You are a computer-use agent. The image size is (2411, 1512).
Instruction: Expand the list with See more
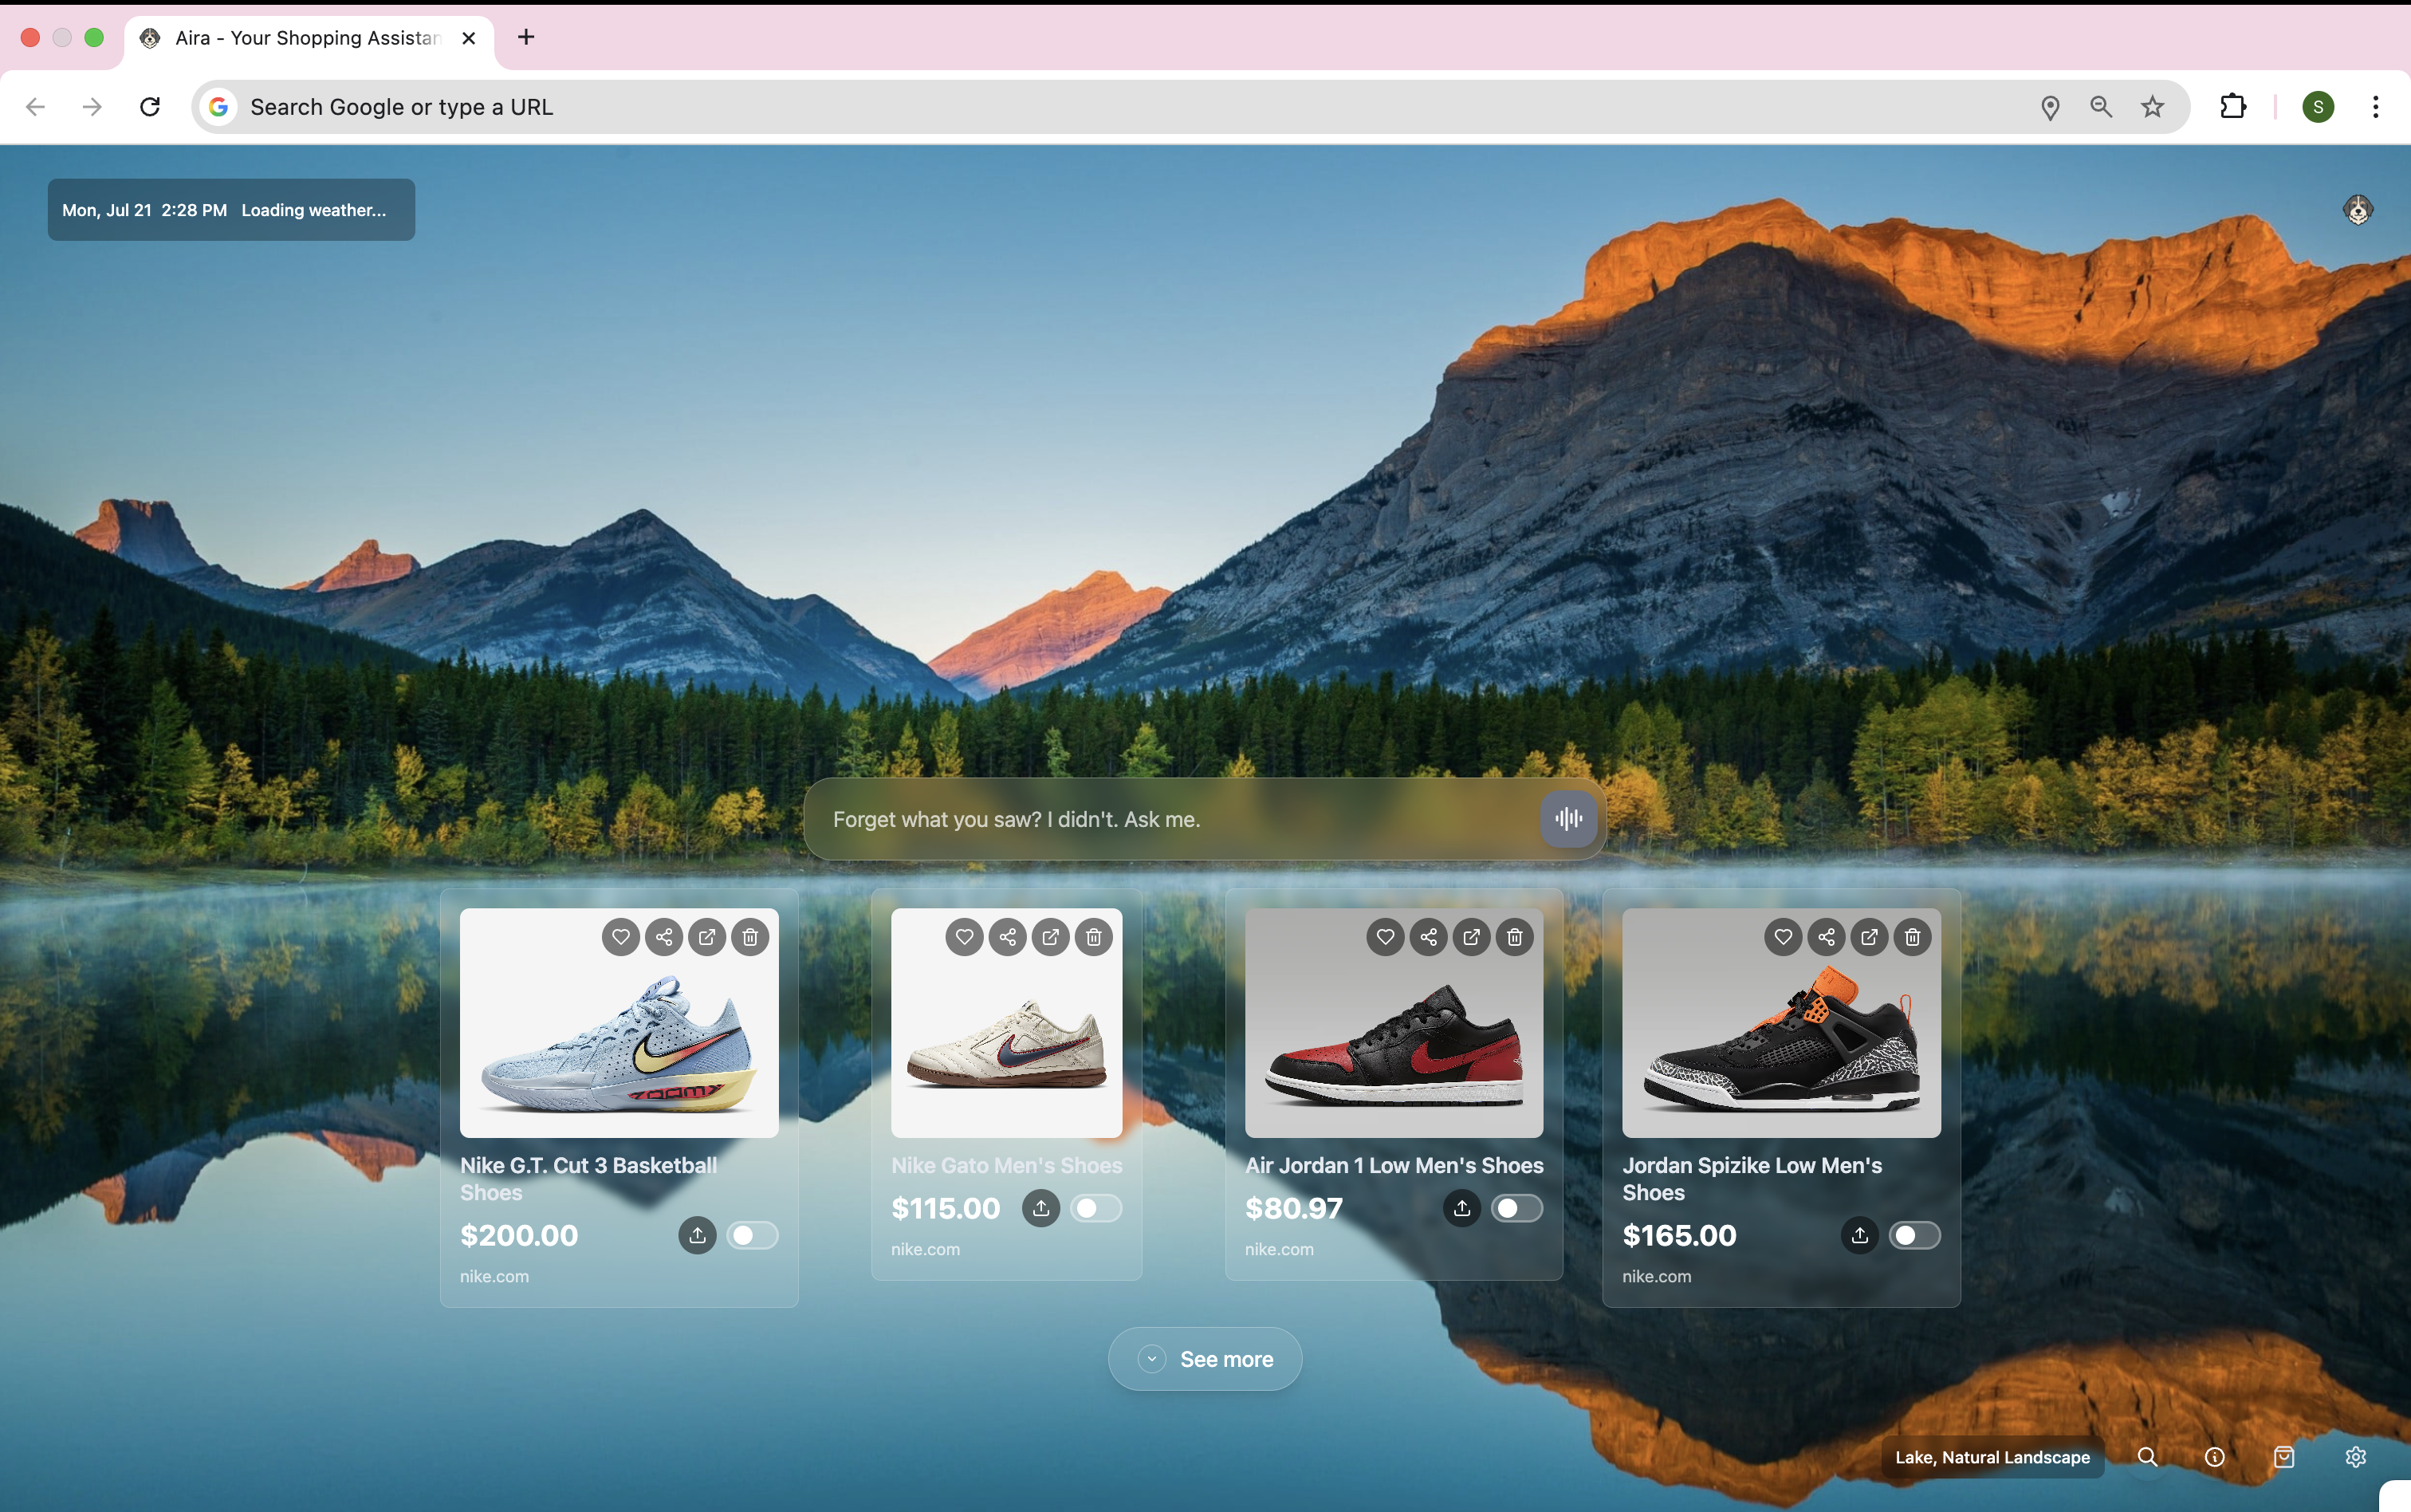point(1205,1359)
